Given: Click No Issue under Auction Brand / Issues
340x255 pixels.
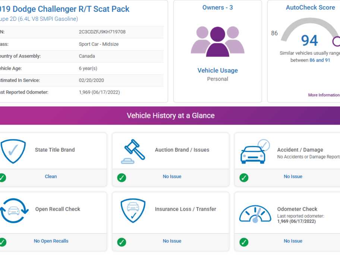Looking at the screenshot, I should click(172, 176).
